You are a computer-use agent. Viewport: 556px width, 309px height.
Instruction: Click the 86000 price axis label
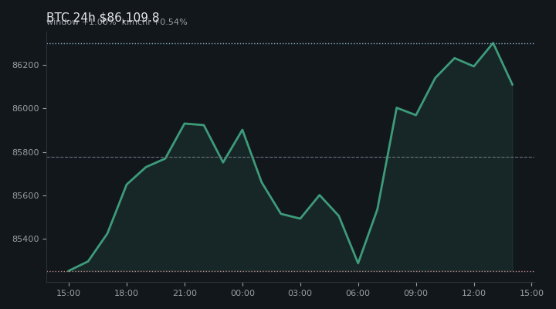click(25, 108)
